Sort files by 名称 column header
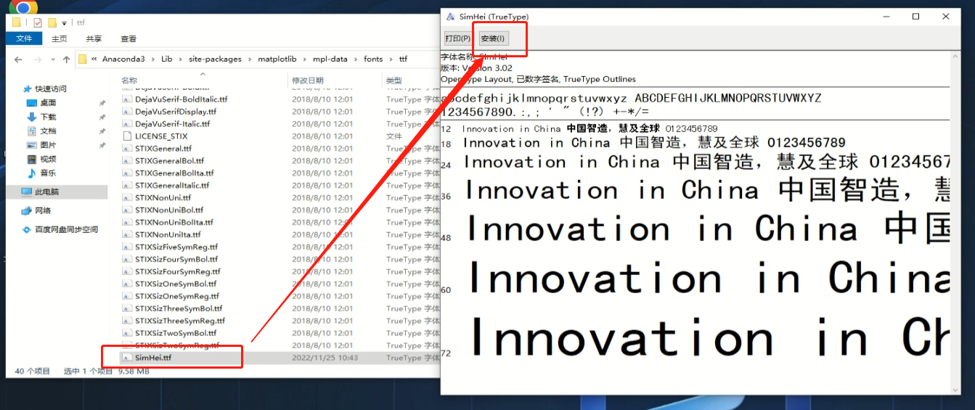 (129, 80)
